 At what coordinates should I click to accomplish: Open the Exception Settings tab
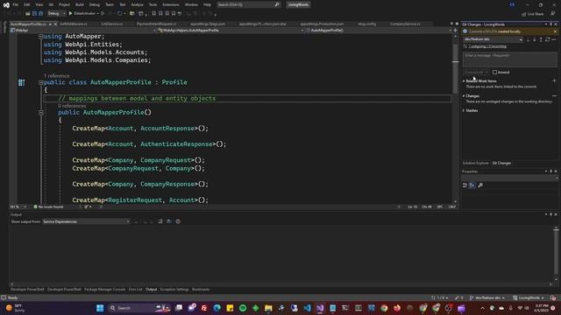click(x=174, y=290)
